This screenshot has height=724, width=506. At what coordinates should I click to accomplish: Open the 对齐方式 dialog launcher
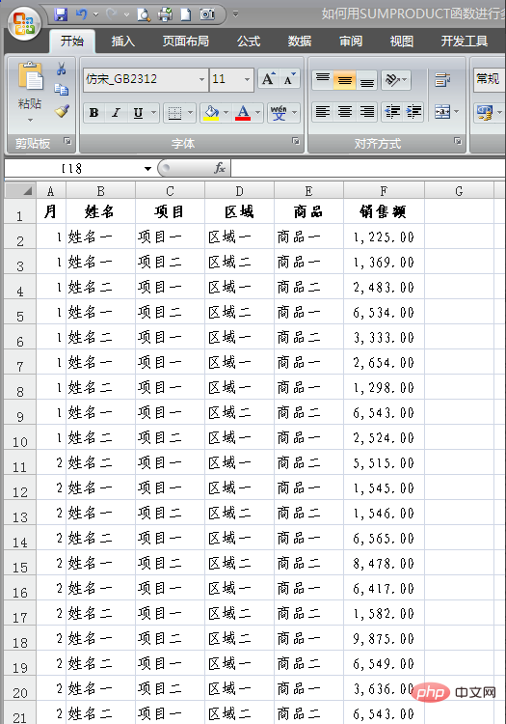458,141
